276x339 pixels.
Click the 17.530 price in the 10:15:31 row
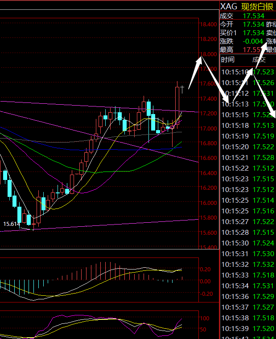[x=263, y=253]
